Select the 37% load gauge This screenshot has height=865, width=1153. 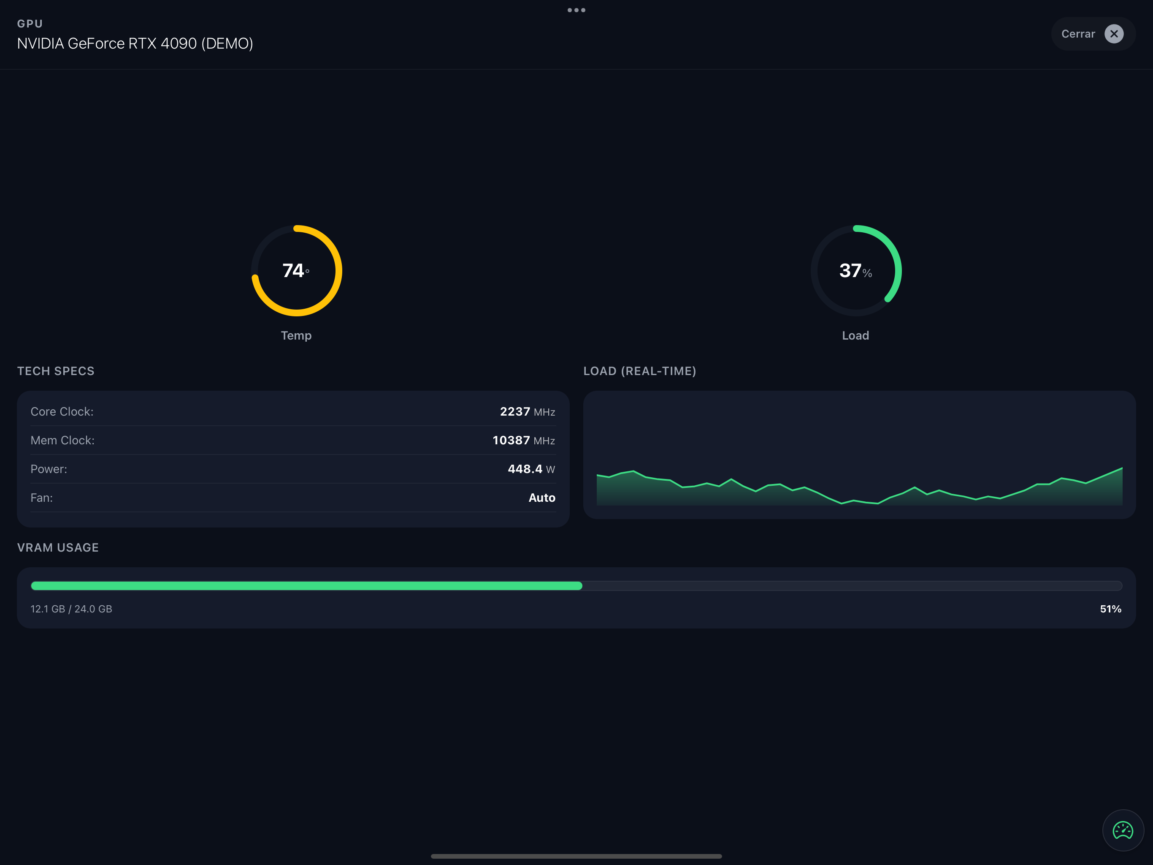coord(856,270)
